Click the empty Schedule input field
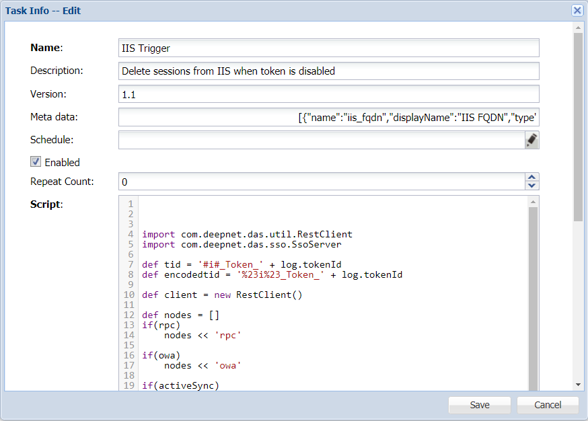The height and width of the screenshot is (421, 588). pyautogui.click(x=321, y=140)
